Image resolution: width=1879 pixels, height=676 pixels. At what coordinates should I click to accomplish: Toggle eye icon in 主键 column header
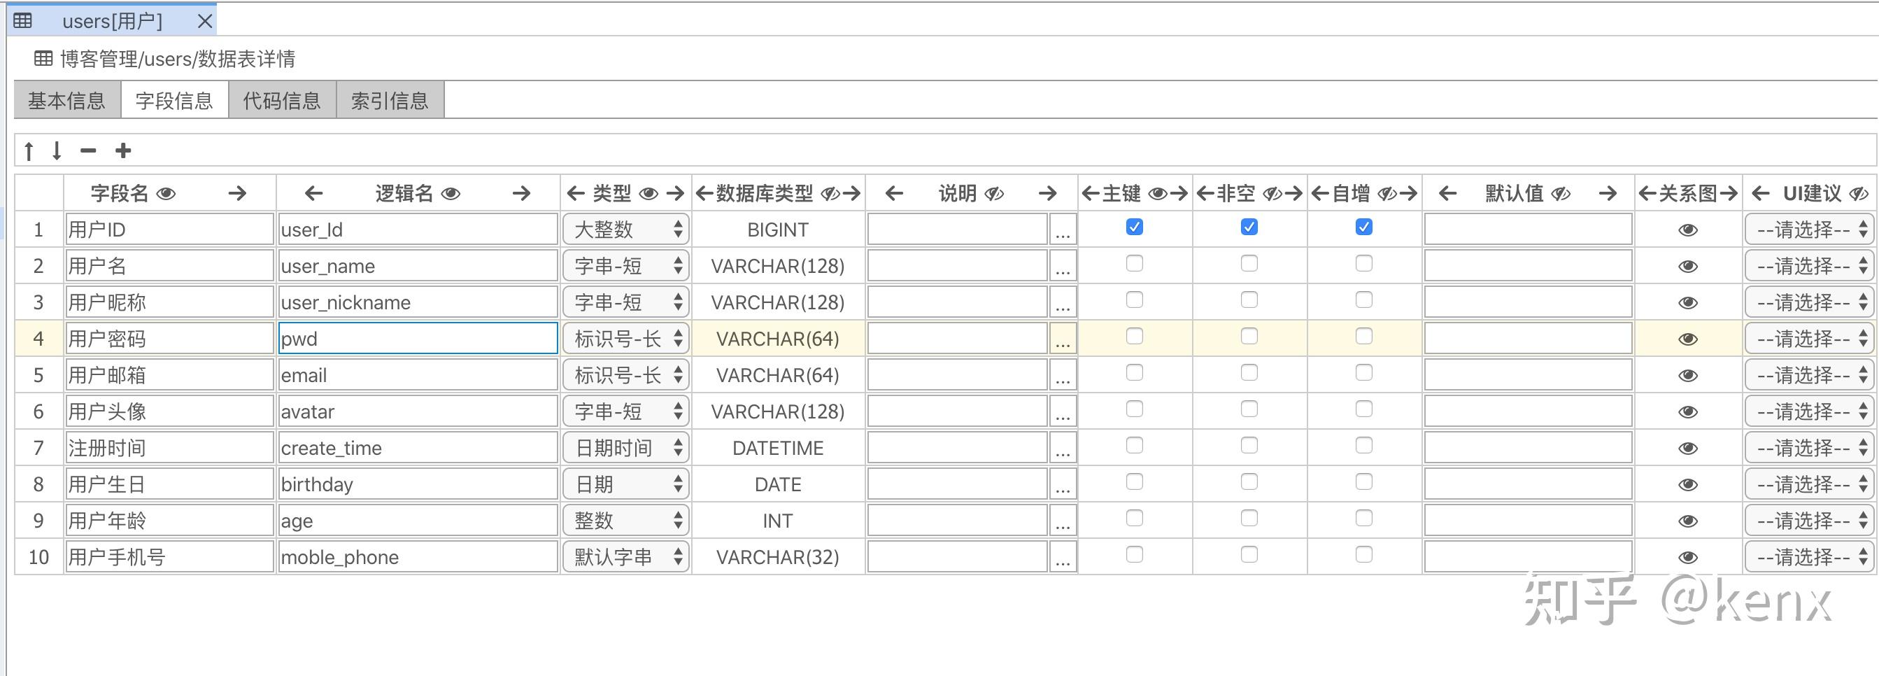click(x=1158, y=193)
